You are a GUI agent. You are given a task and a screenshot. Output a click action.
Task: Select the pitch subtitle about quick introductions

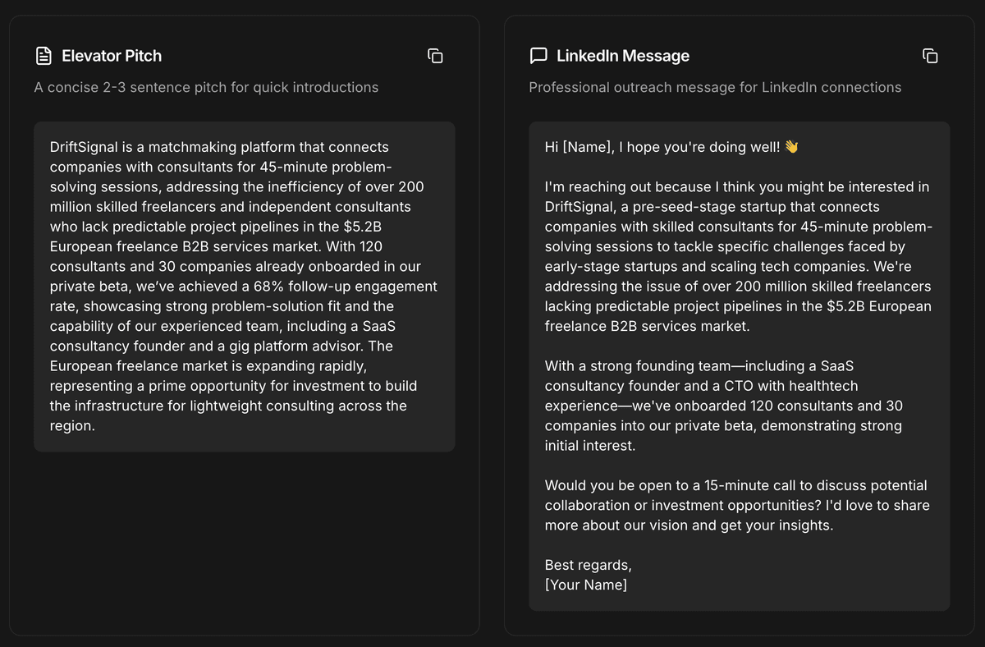pyautogui.click(x=206, y=87)
